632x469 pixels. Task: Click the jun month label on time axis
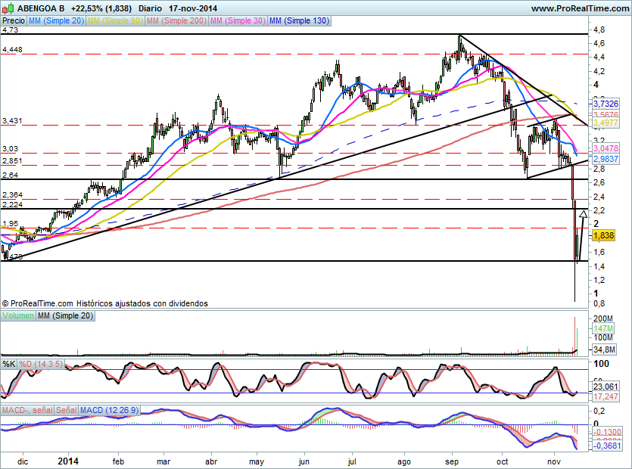pyautogui.click(x=304, y=461)
